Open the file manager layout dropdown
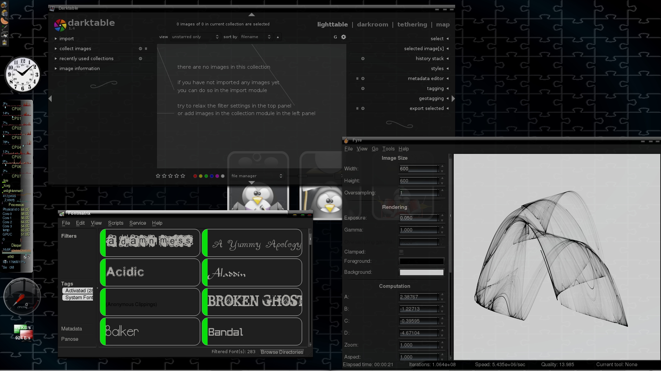 [257, 176]
